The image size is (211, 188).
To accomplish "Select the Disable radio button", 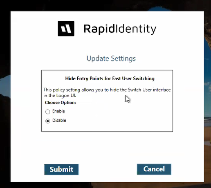I will click(47, 121).
